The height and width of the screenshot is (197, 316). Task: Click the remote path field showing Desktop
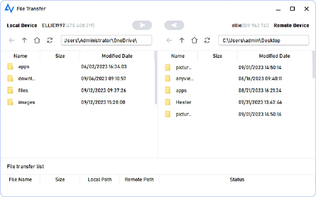pyautogui.click(x=263, y=40)
